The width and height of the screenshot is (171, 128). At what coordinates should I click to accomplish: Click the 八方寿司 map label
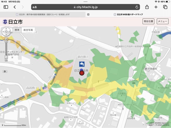click(x=122, y=94)
